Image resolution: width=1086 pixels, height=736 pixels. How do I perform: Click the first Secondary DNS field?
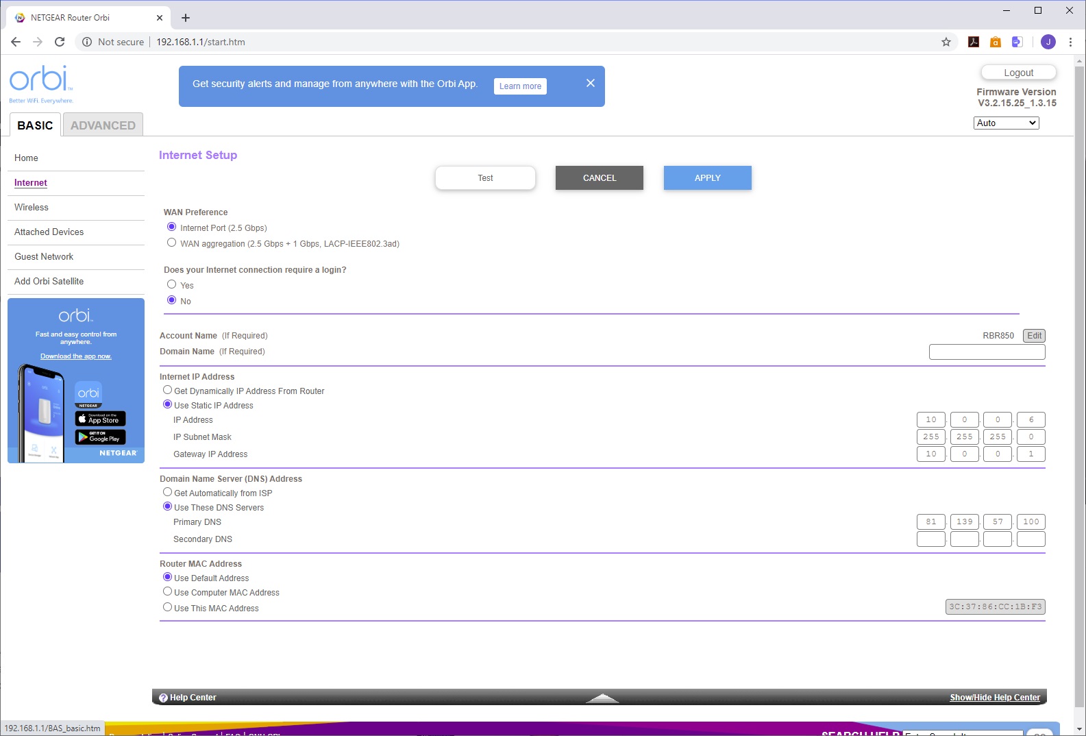[931, 539]
